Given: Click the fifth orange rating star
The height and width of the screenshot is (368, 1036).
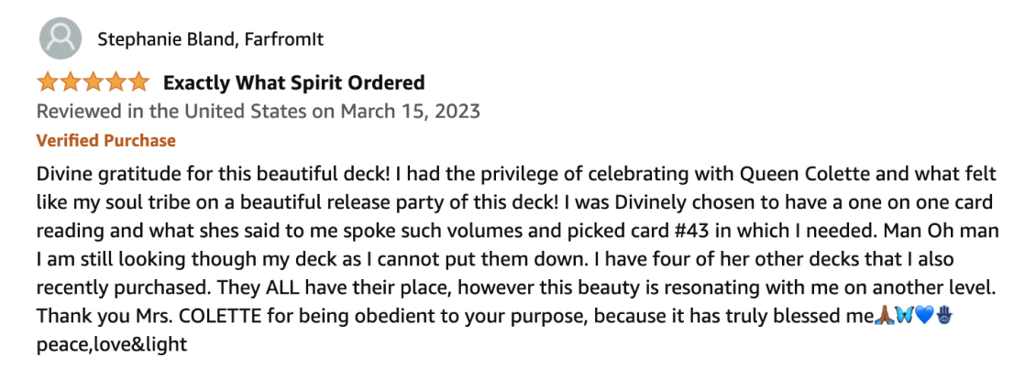Looking at the screenshot, I should (138, 82).
